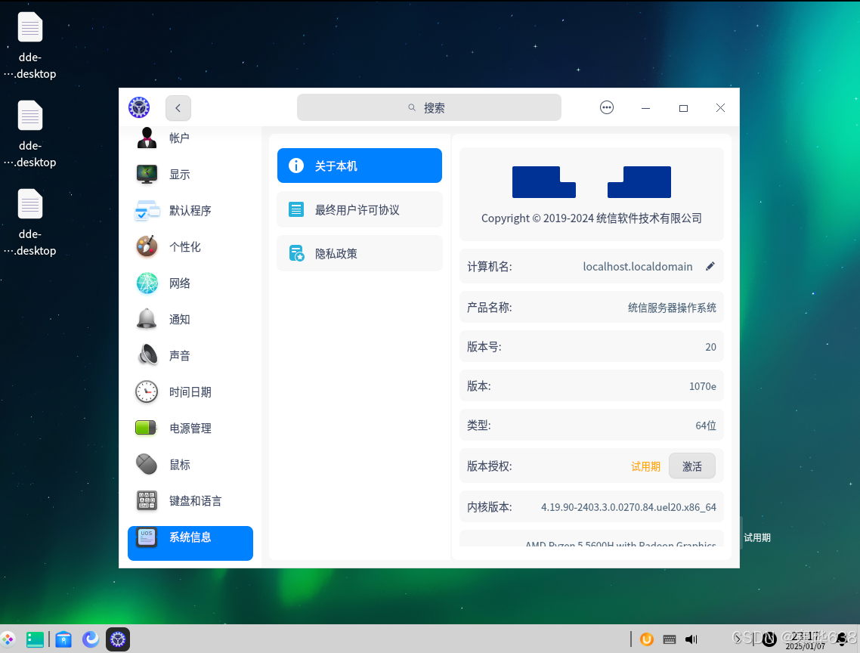The image size is (860, 653).
Task: Click the version value 1070e
Action: click(x=703, y=386)
